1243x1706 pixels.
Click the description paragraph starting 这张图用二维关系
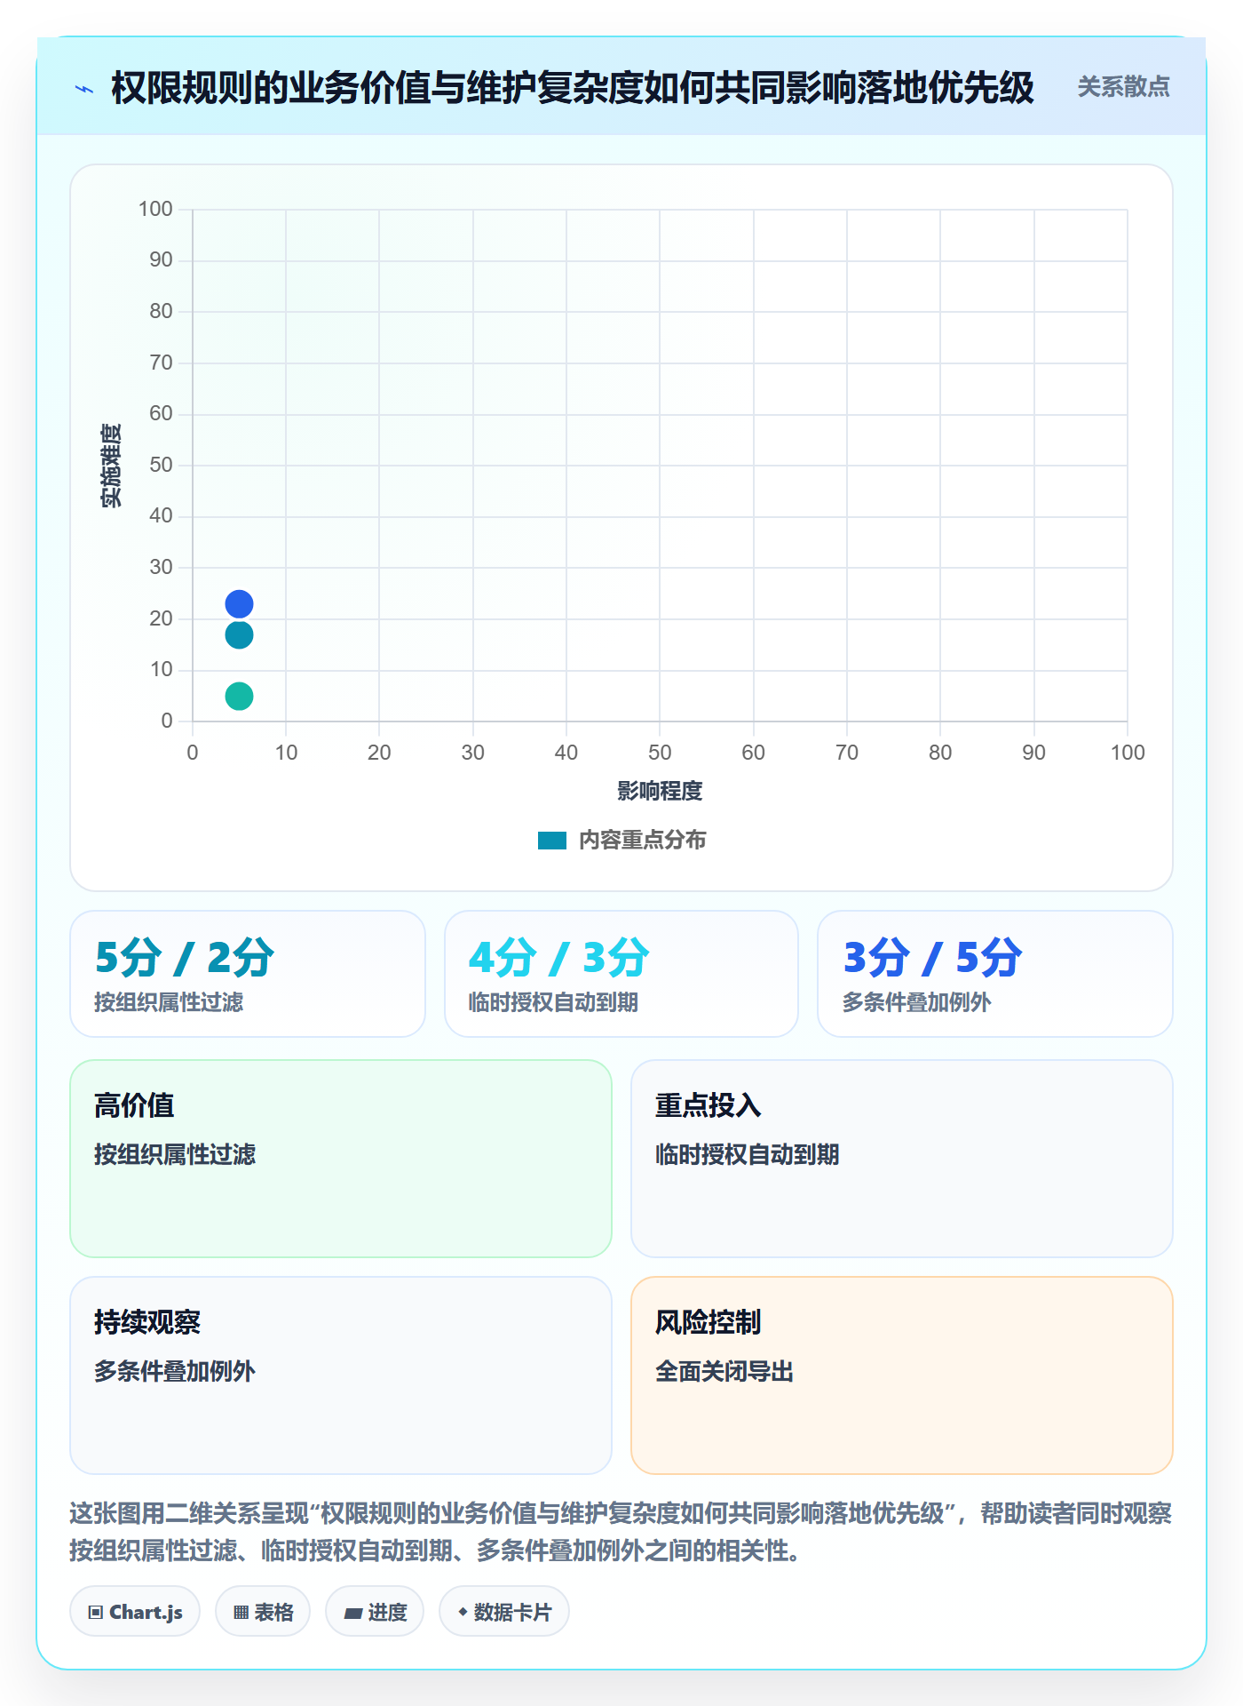click(621, 1532)
